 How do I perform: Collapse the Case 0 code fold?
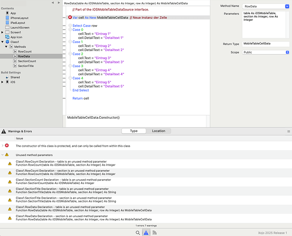coord(70,29)
